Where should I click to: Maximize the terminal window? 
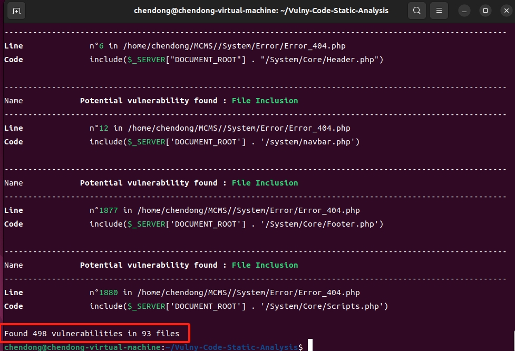tap(485, 11)
